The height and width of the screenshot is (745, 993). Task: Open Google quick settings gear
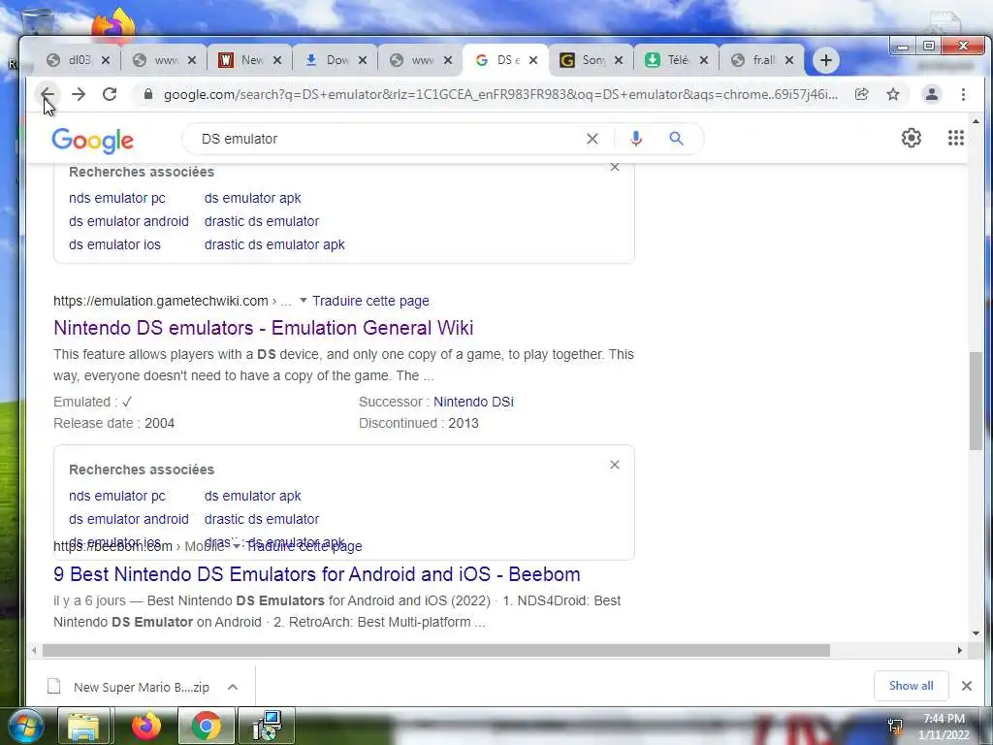click(912, 138)
